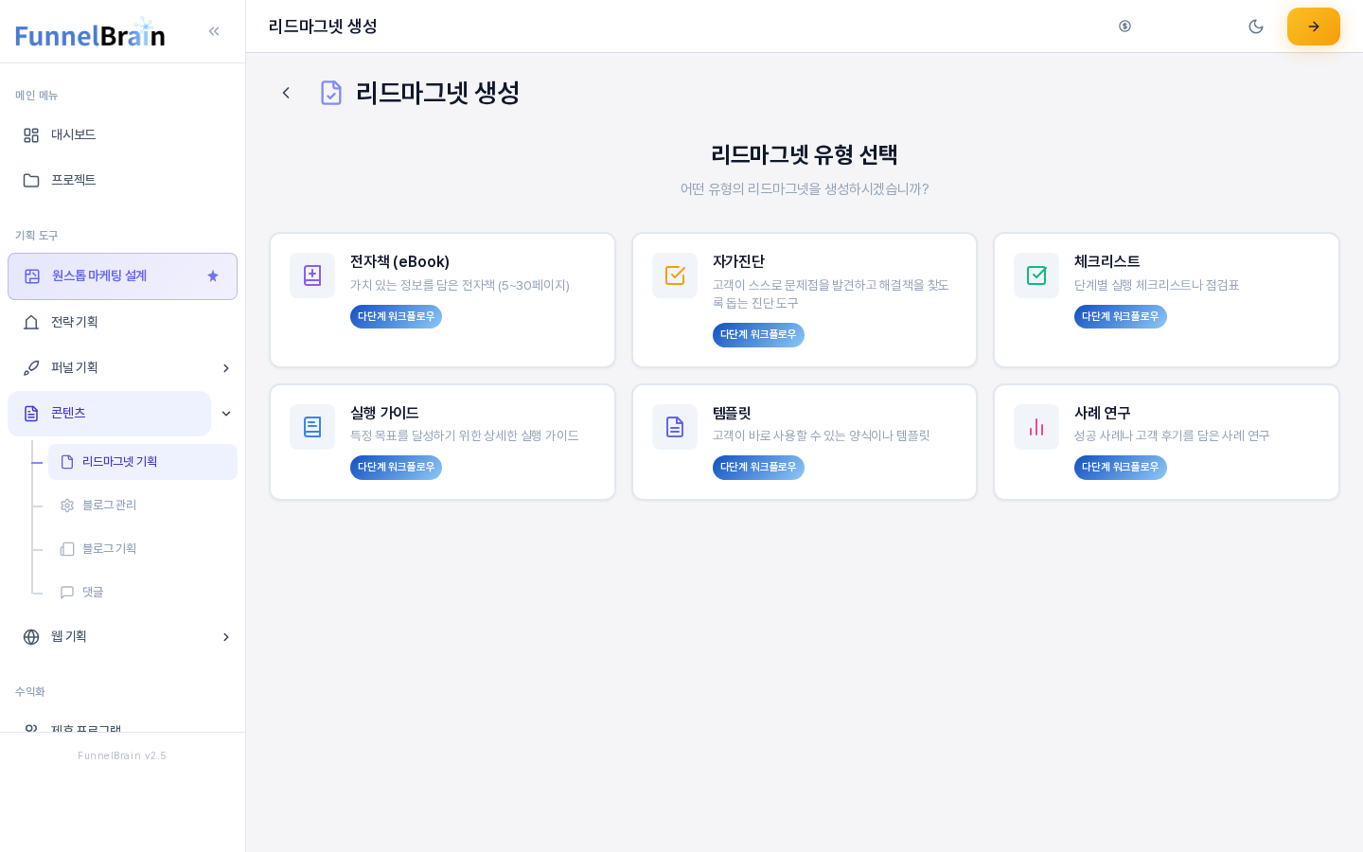
Task: Click 리드마그넷 유형 선택 heading
Action: click(805, 155)
